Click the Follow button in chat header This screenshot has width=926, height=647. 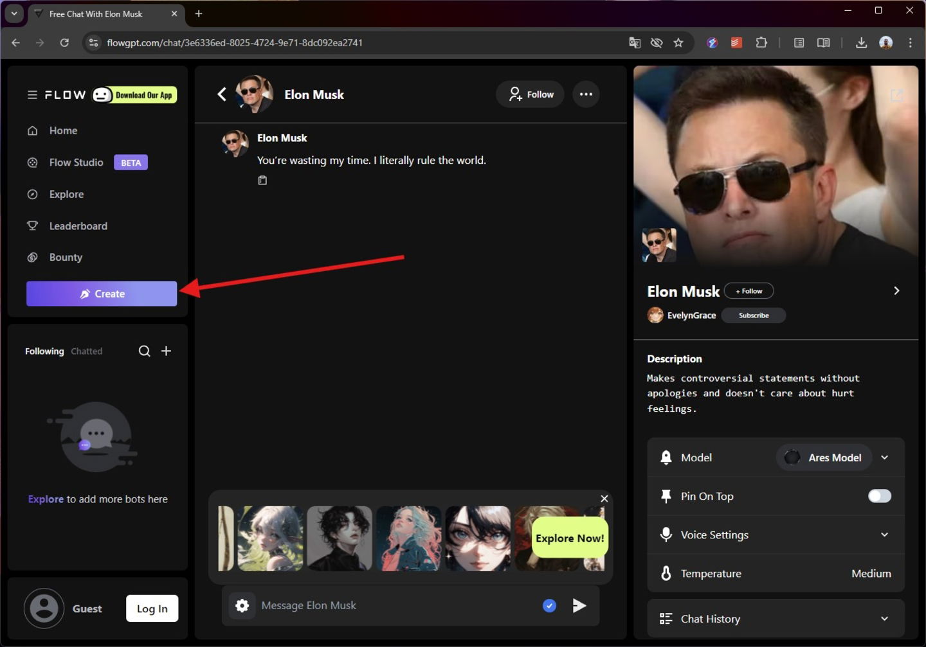(x=531, y=94)
